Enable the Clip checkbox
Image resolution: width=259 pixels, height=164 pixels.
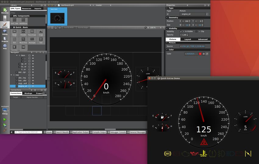197,31
